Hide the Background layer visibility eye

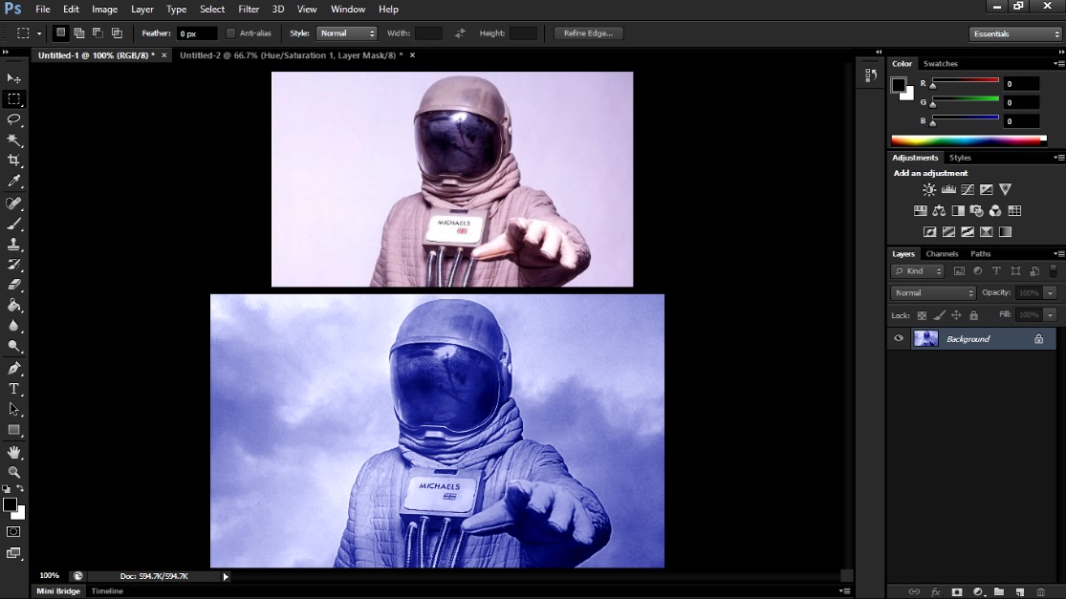pyautogui.click(x=898, y=338)
